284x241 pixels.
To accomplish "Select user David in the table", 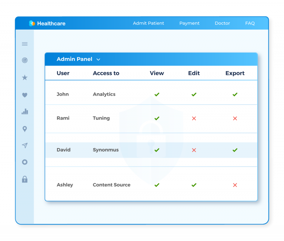I will pos(64,150).
